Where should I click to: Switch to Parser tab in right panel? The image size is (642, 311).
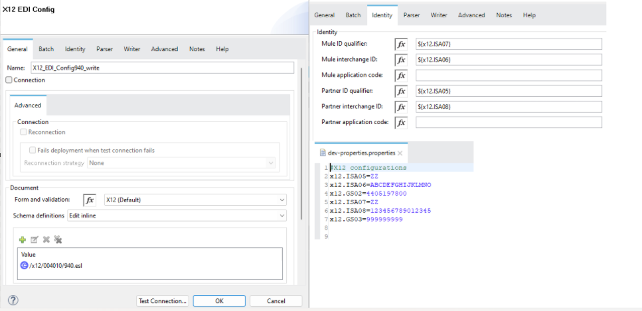412,15
